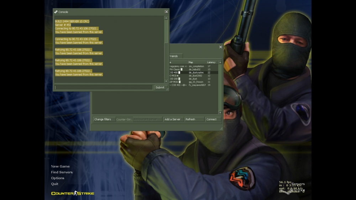
Task: Open the Change filters panel
Action: click(x=103, y=119)
